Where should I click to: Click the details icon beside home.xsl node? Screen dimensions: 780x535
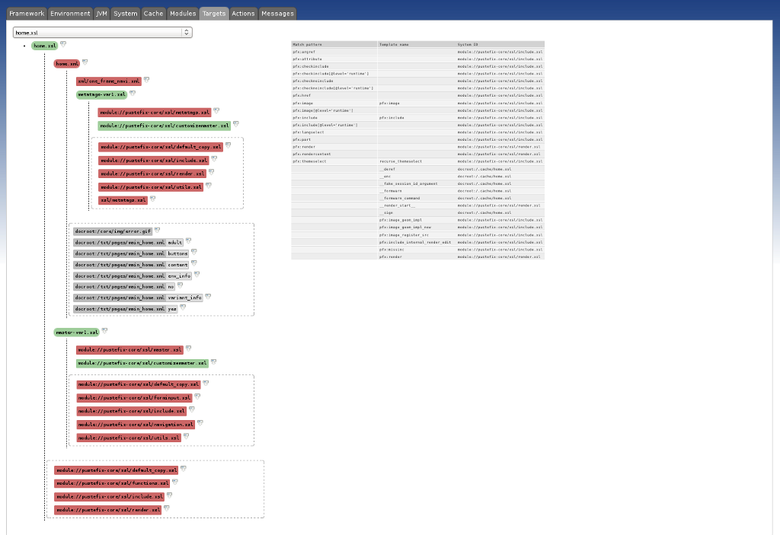[x=63, y=44]
